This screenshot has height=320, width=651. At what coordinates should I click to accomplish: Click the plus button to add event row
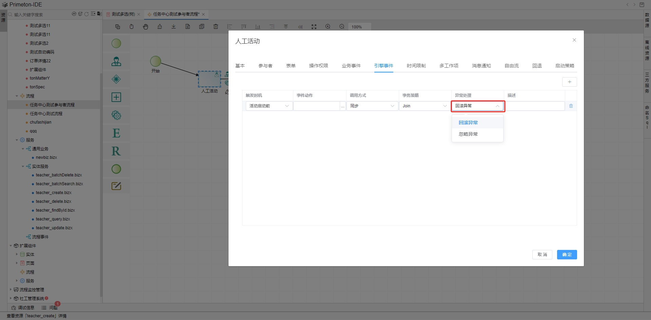pos(569,82)
